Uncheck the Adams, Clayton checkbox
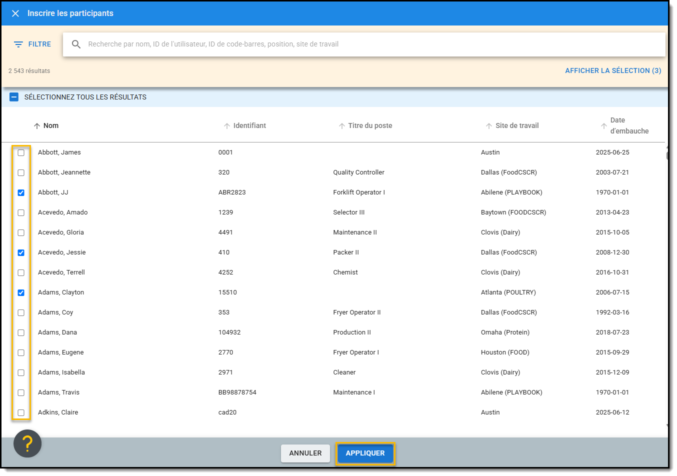 (x=21, y=293)
